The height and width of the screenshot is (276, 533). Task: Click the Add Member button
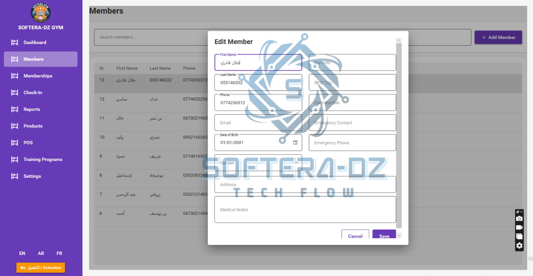pyautogui.click(x=498, y=37)
